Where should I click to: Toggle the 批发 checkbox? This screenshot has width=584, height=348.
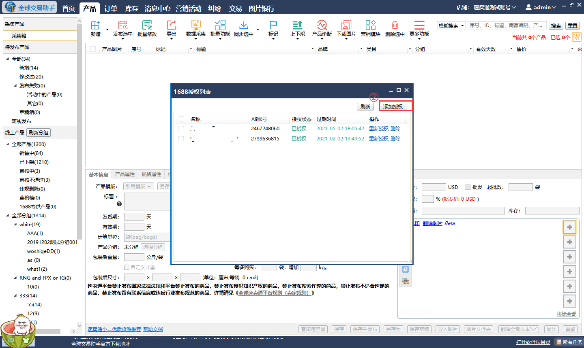coord(468,187)
